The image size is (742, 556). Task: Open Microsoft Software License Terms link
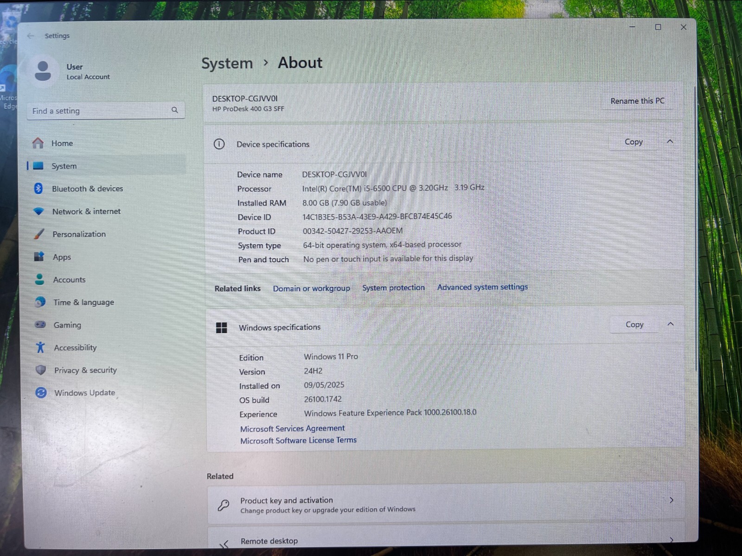click(x=298, y=440)
